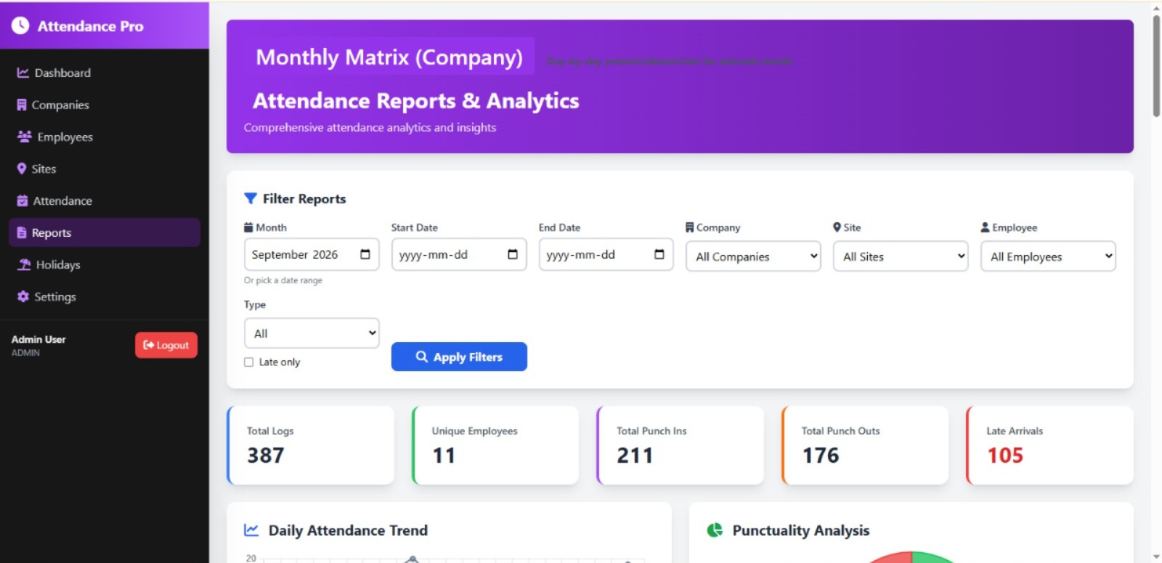Click the Total Punch Ins 211 card
The height and width of the screenshot is (563, 1162).
click(680, 445)
